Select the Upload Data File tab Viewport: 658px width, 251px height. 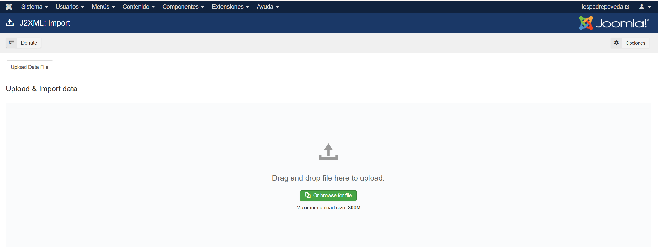point(29,67)
